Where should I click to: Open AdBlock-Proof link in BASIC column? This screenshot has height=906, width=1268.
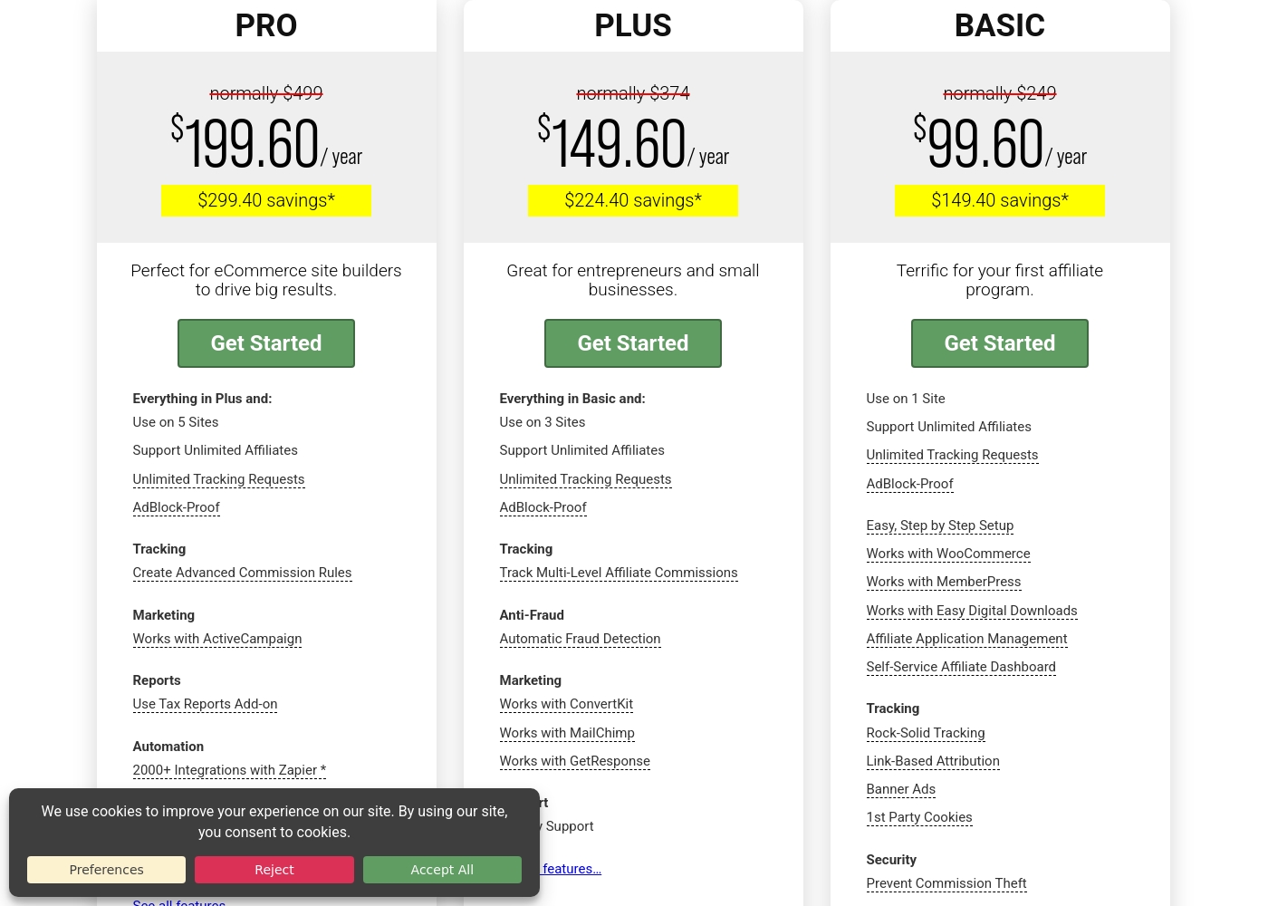pos(909,484)
